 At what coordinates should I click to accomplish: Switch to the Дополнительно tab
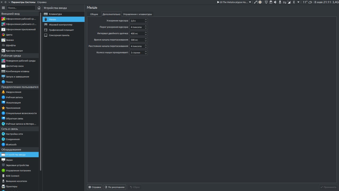point(111,14)
